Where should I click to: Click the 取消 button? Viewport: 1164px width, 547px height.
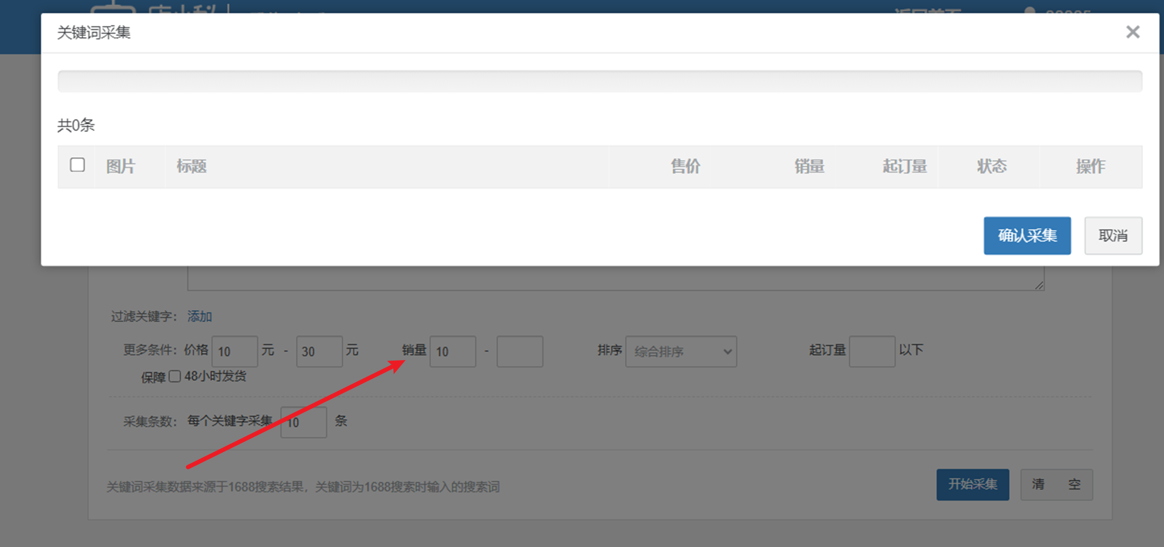click(x=1113, y=236)
